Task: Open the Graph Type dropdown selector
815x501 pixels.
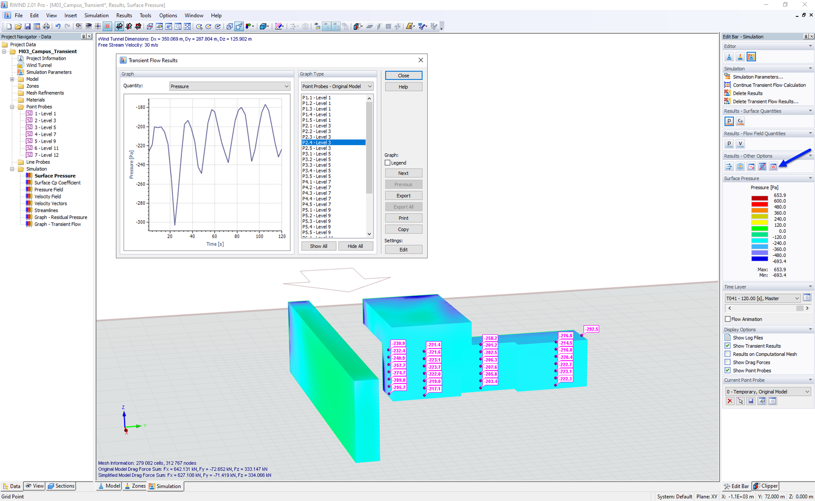Action: (336, 86)
